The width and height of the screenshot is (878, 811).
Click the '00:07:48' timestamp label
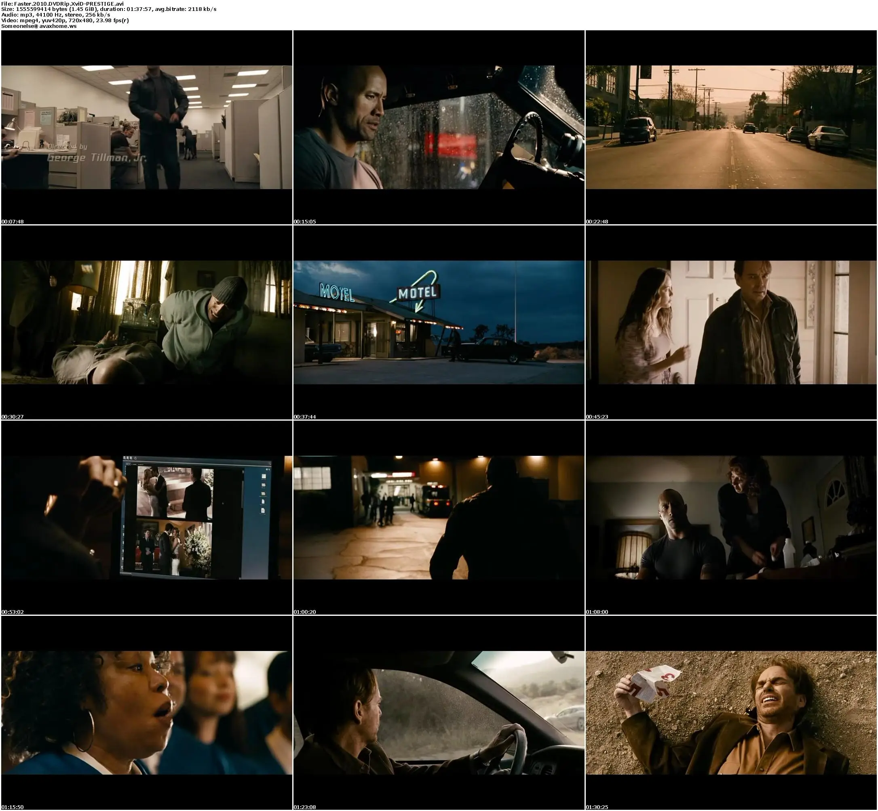point(12,221)
